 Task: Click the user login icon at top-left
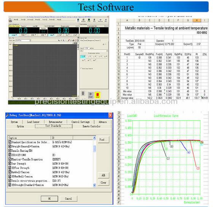10,20
